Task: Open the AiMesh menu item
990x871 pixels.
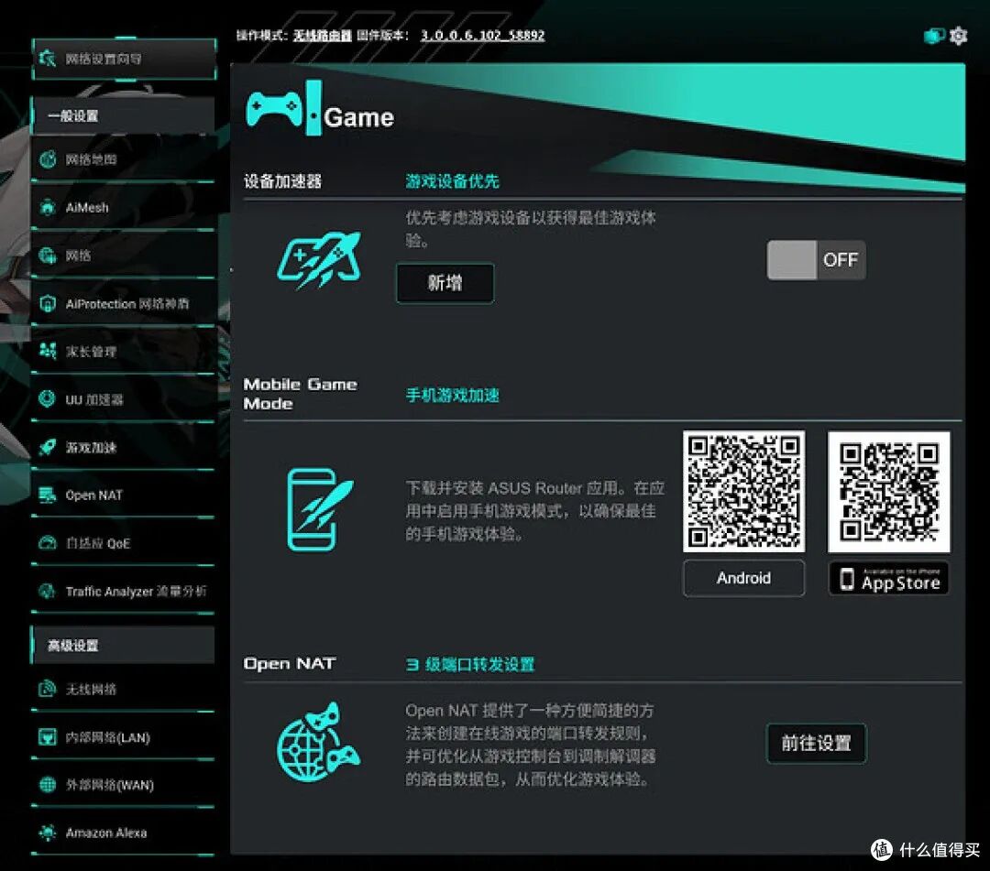Action: [123, 208]
